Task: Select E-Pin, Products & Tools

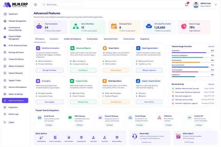Action: tap(18, 45)
